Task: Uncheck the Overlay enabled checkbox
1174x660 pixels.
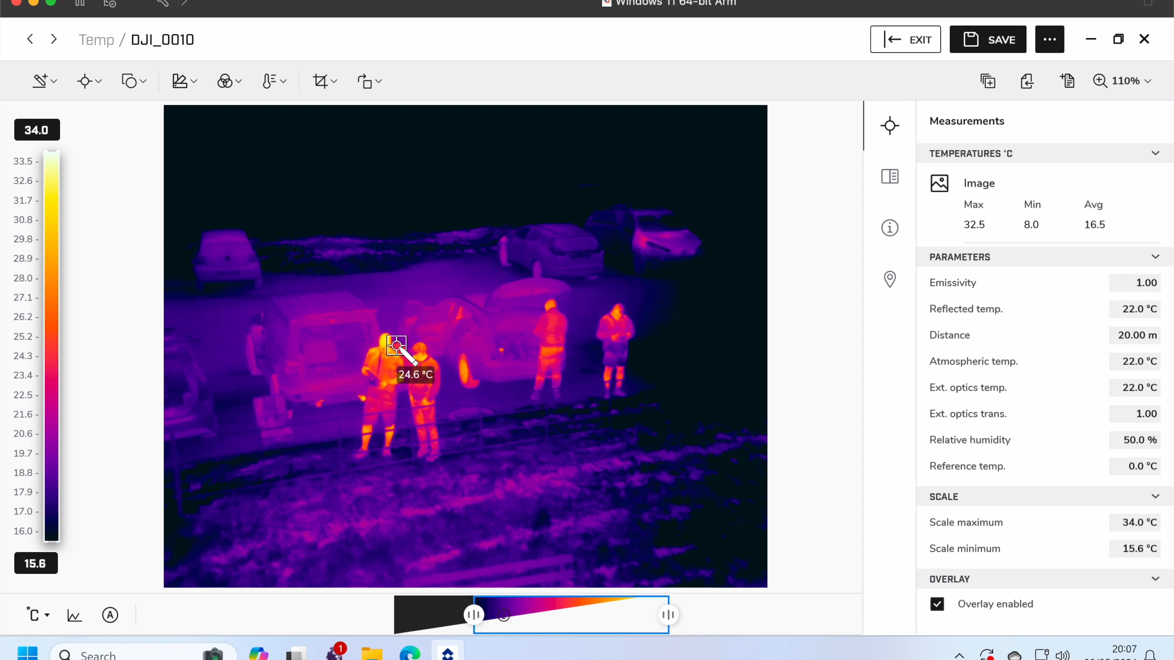Action: click(x=937, y=603)
